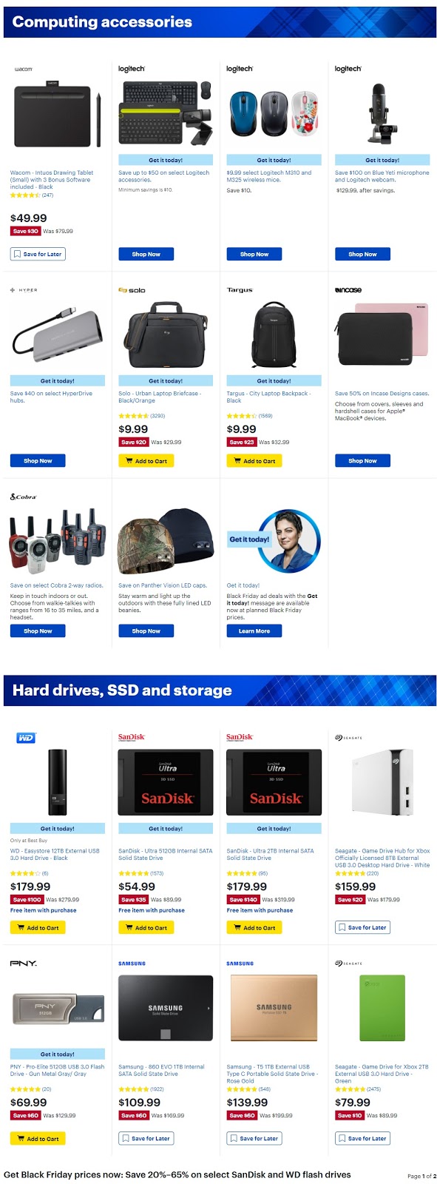The width and height of the screenshot is (437, 1184).
Task: Click the Logitech keyboard product image
Action: point(166,112)
